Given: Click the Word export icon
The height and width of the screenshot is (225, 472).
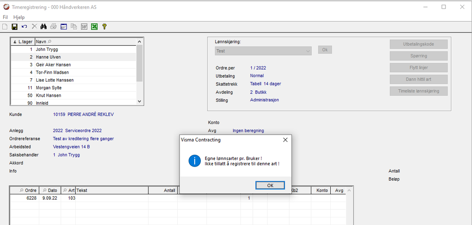Looking at the screenshot, I should pos(84,26).
